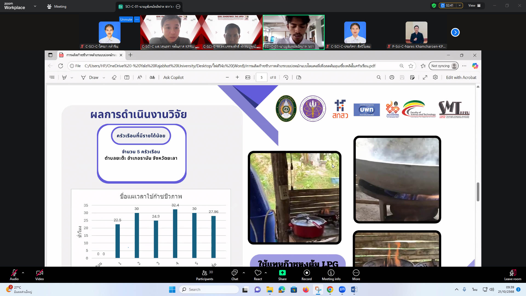This screenshot has width=526, height=296.
Task: Open the Find search icon in PDF toolbar
Action: 379,78
